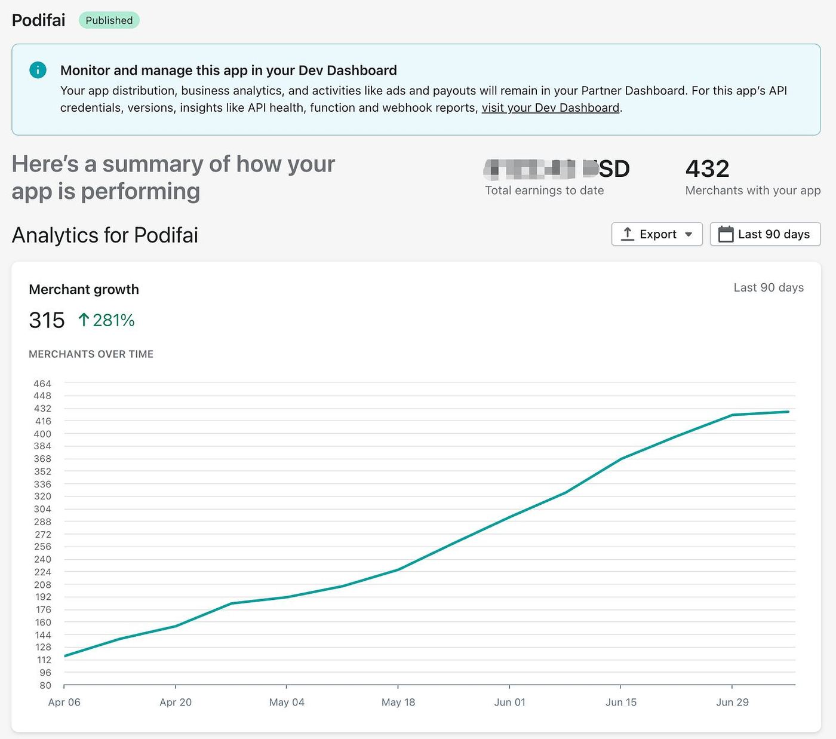Click the 'MERCHANTS OVER TIME' chart label
Screen dimensions: 836x739
coord(91,354)
